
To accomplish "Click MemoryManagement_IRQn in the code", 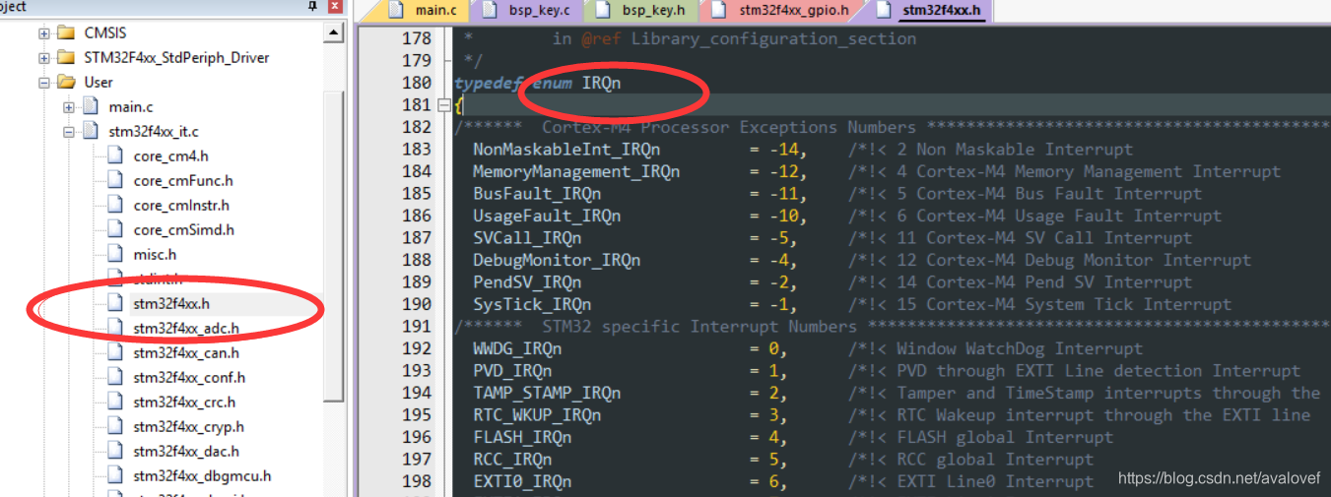I will 576,171.
